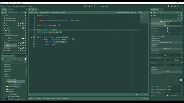
Task: Open documentation for detal node
Action: (181, 15)
